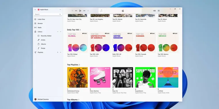Open the Superbloom playlist cover
The width and height of the screenshot is (219, 109).
click(x=146, y=77)
